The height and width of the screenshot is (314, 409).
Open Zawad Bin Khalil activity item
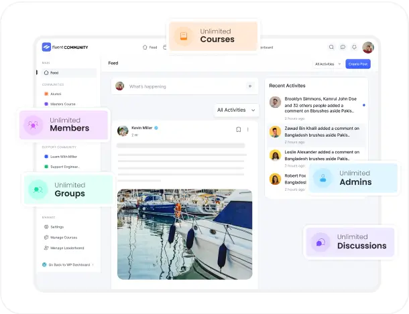click(x=316, y=135)
